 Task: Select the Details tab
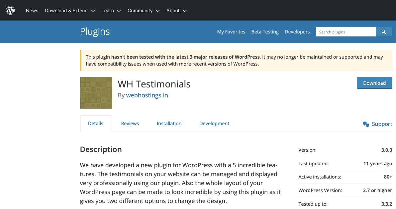click(95, 124)
